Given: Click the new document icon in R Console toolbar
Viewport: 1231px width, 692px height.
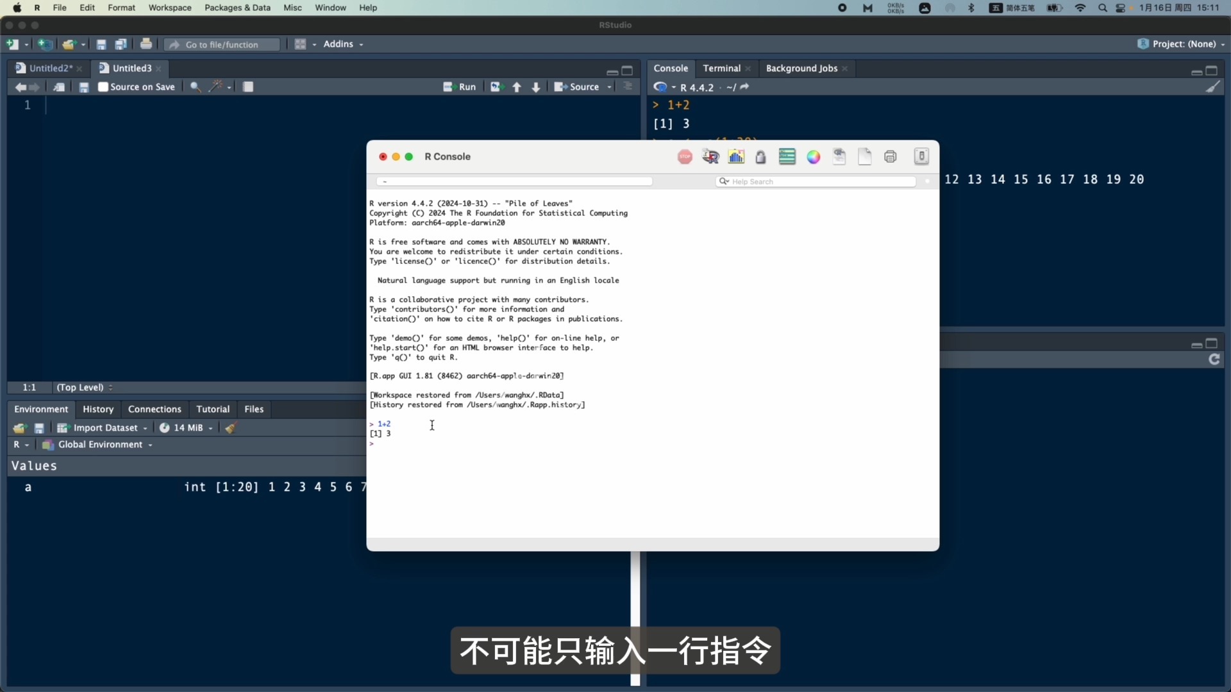Looking at the screenshot, I should [x=865, y=156].
